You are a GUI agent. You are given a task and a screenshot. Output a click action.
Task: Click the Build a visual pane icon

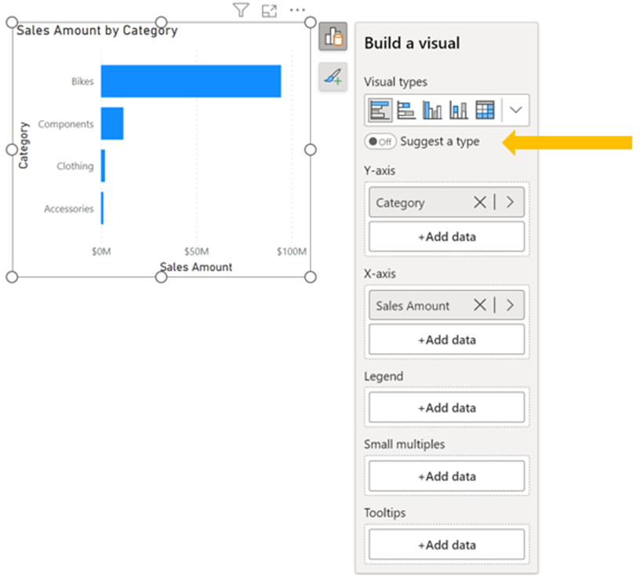[x=333, y=37]
